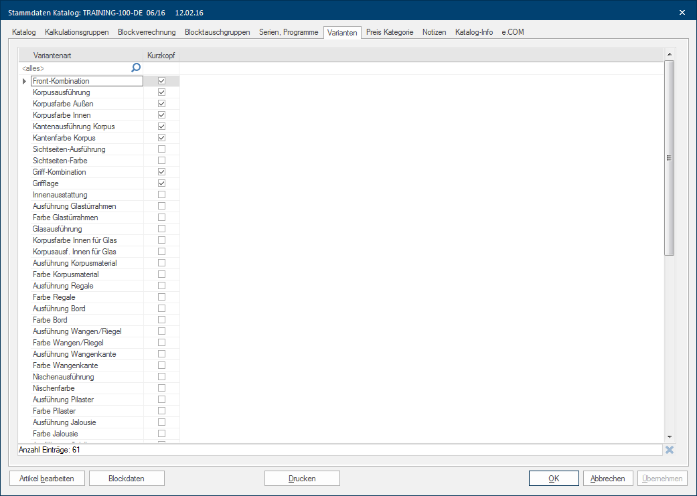
Task: Uncheck Kurzkopf for Front-Kombination
Action: click(x=161, y=81)
